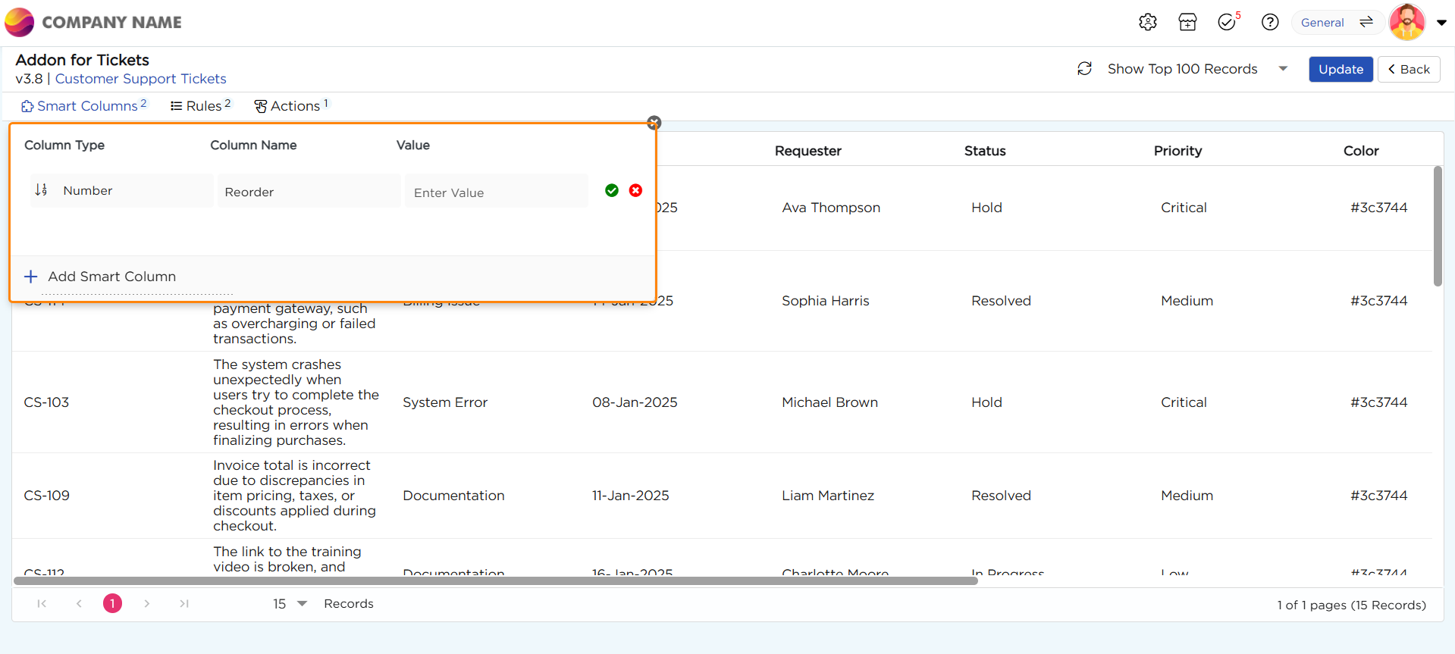Viewport: 1455px width, 654px height.
Task: Open the help question mark icon
Action: 1269,23
